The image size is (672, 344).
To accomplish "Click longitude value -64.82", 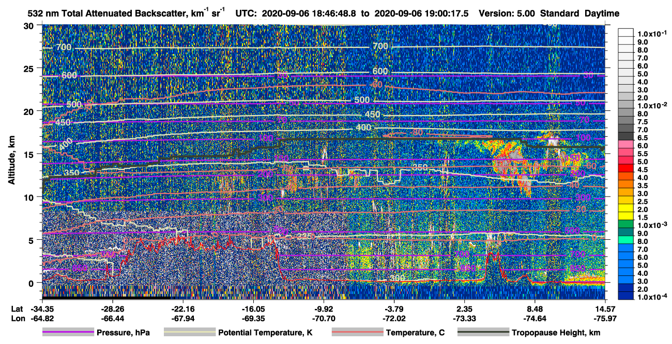I will 42,318.
